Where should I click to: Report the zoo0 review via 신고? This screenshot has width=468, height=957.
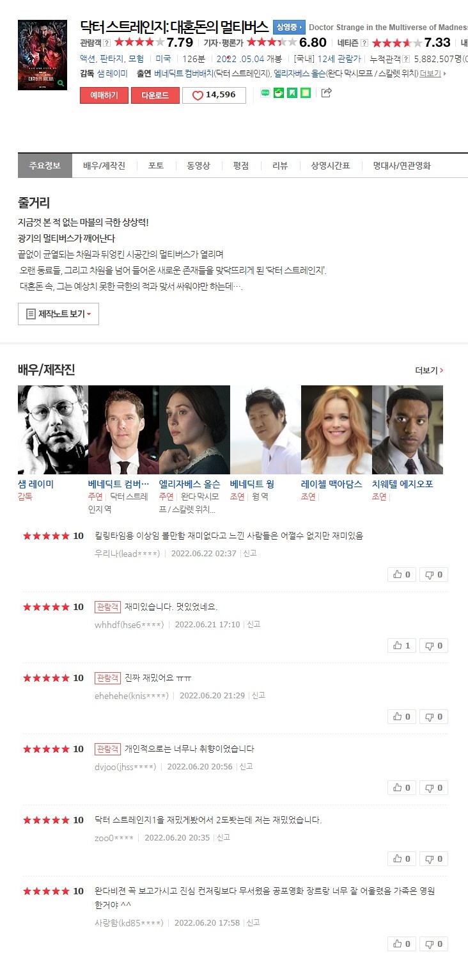[223, 837]
